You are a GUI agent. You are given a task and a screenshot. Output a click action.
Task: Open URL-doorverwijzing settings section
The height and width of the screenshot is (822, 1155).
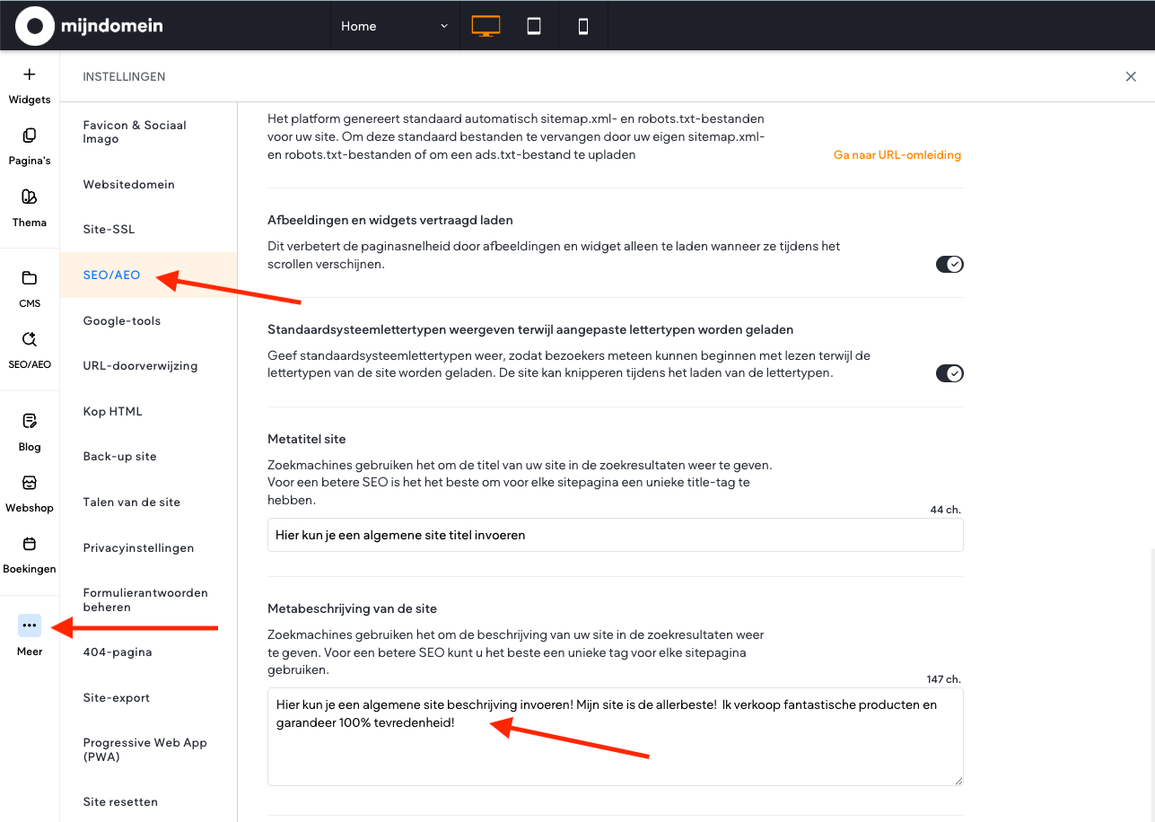click(x=140, y=366)
